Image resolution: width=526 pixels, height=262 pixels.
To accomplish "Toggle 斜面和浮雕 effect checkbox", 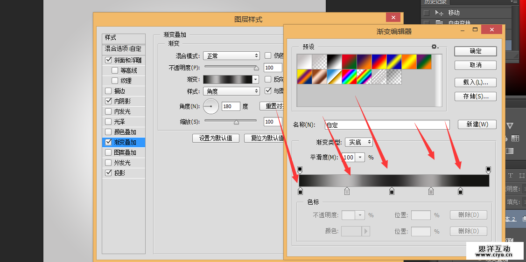I will click(x=108, y=60).
